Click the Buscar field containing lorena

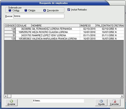pyautogui.click(x=39, y=16)
